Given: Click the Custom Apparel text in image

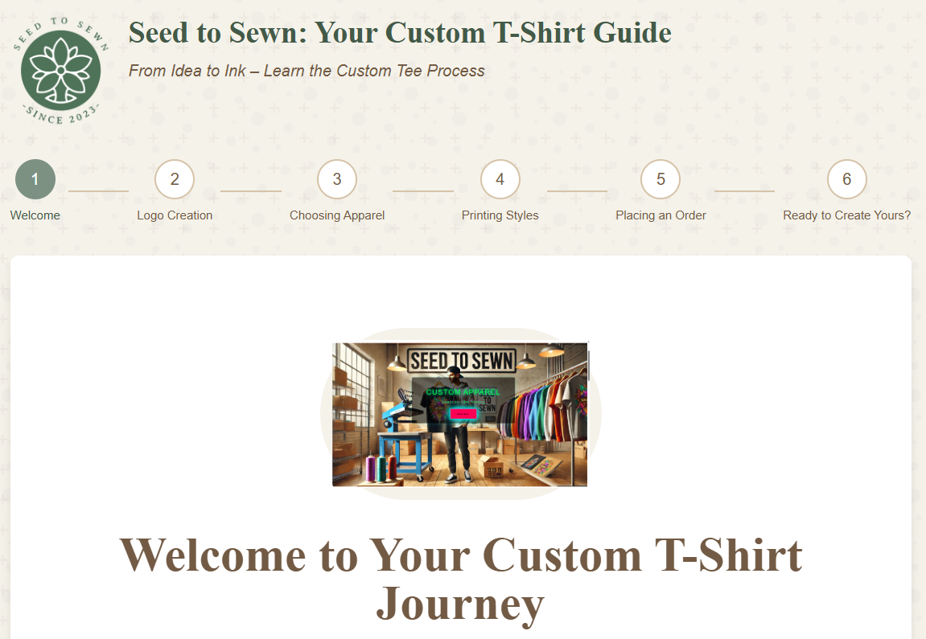Looking at the screenshot, I should (463, 391).
